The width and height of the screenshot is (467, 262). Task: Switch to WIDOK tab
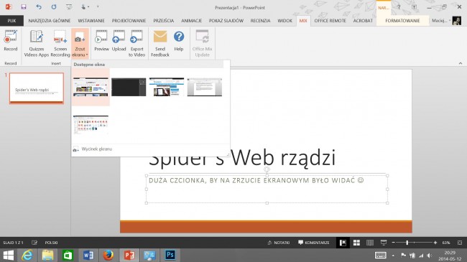pyautogui.click(x=285, y=21)
